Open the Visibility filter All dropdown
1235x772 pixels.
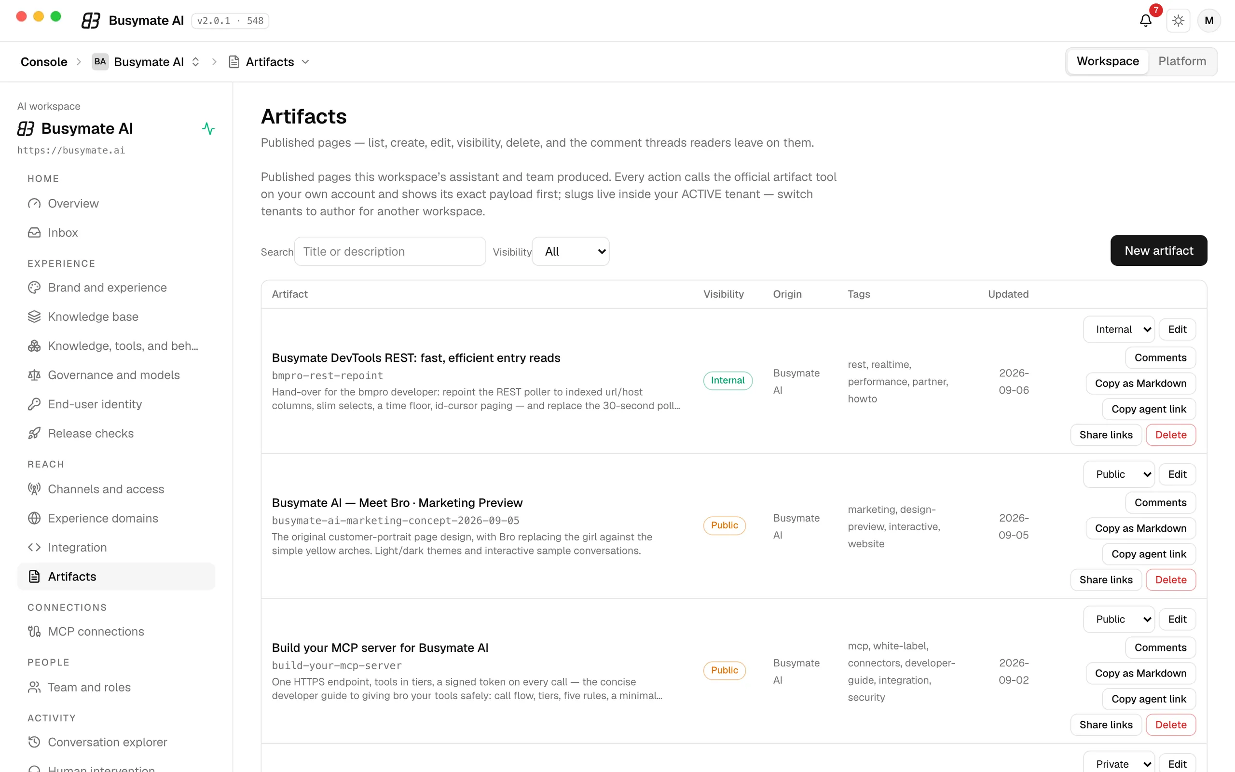pyautogui.click(x=571, y=251)
